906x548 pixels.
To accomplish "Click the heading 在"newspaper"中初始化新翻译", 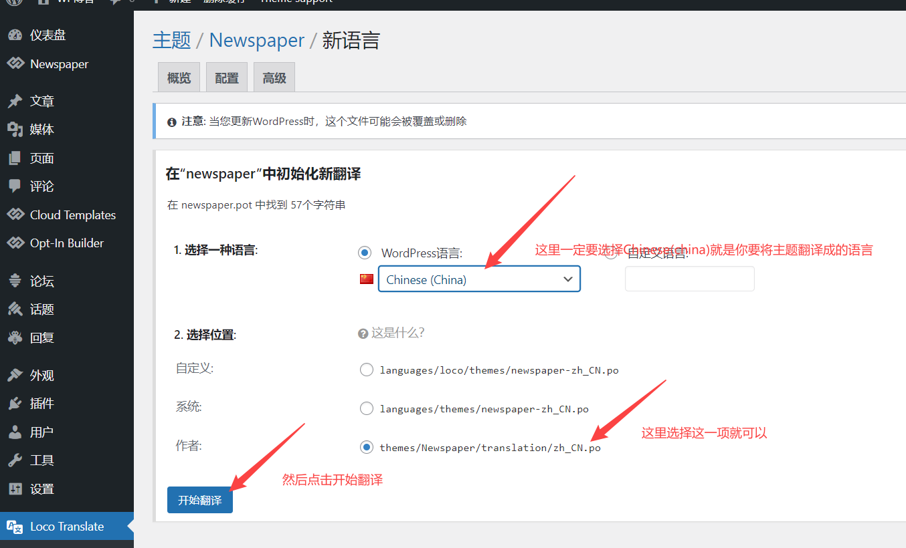I will pyautogui.click(x=264, y=174).
